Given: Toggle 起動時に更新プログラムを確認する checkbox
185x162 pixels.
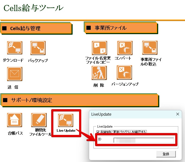Looking at the screenshot, I should tap(98, 132).
